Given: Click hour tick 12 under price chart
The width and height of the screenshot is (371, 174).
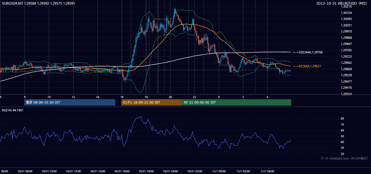Looking at the screenshot, I should pos(73,97).
